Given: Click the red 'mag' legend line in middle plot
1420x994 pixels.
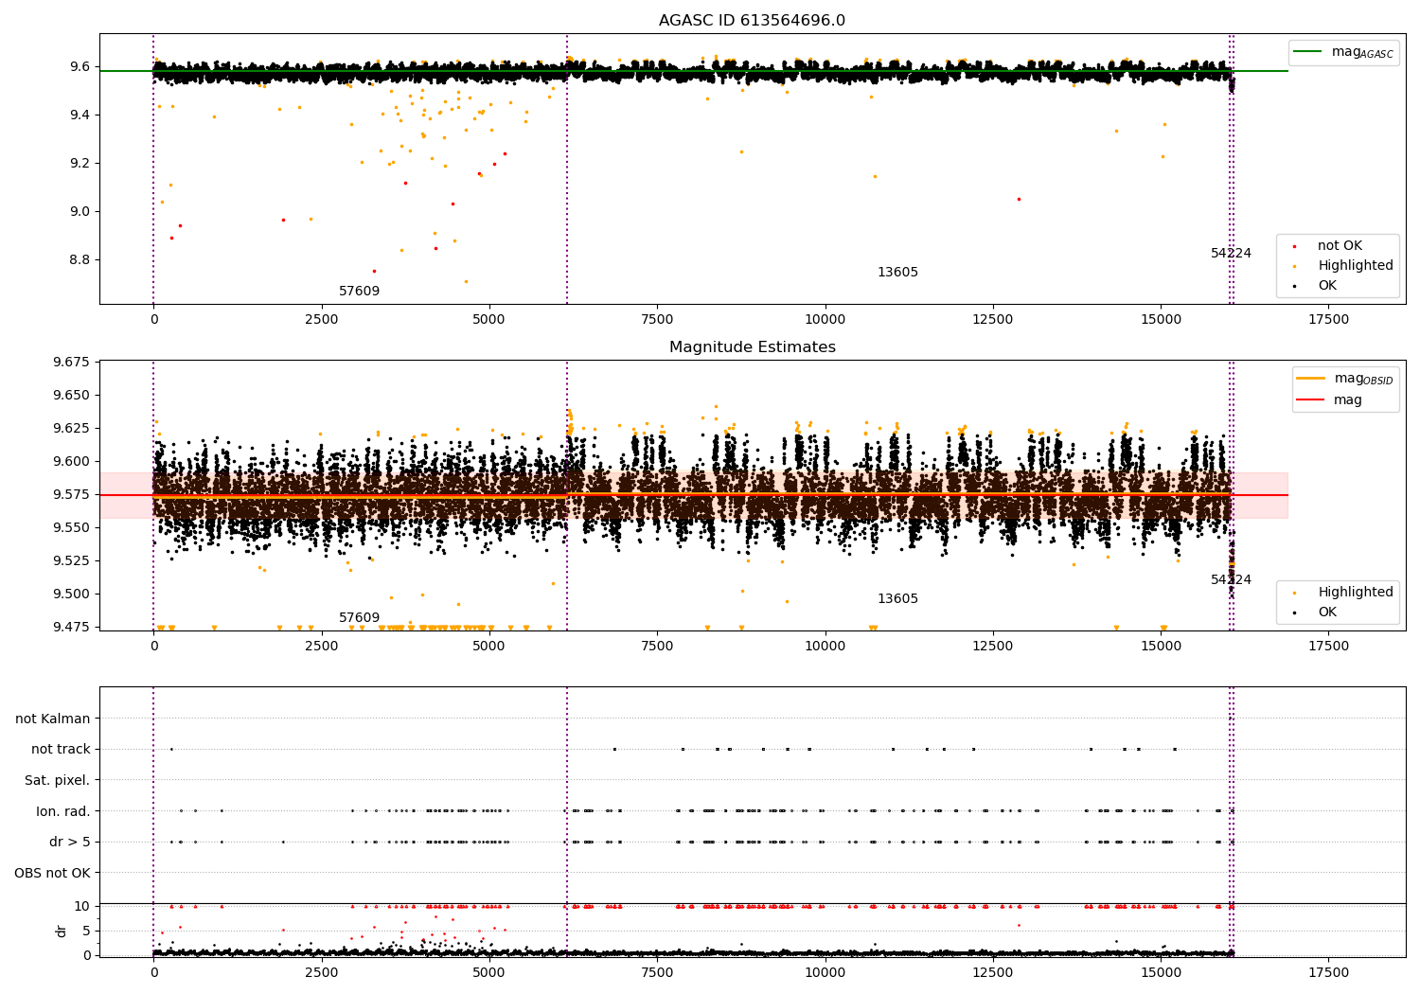Looking at the screenshot, I should tap(1310, 400).
